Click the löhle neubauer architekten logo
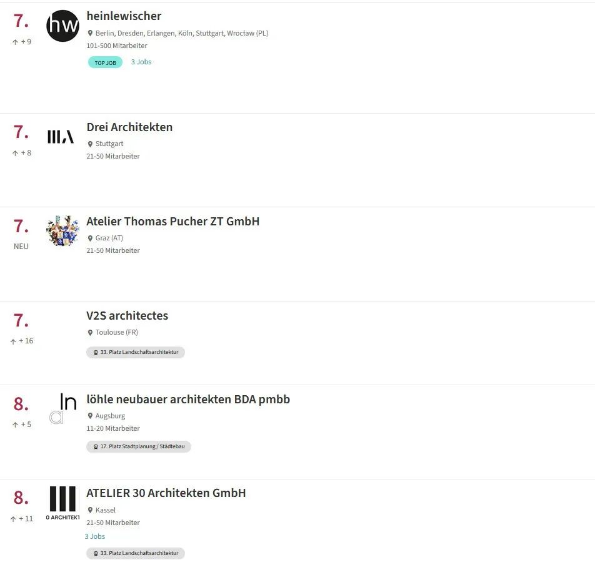 pyautogui.click(x=62, y=408)
